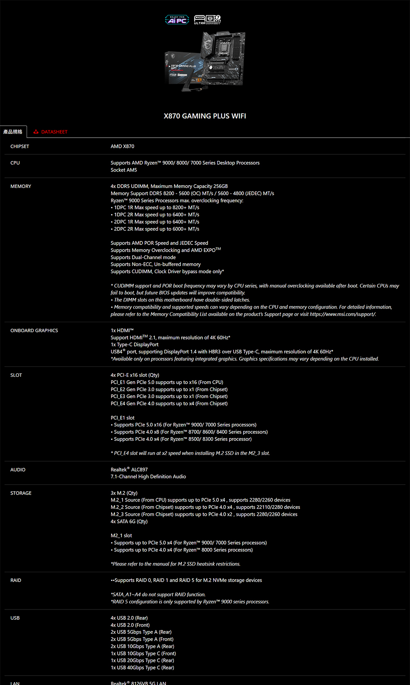Click the X870 GAMING PLUS WIFI title
This screenshot has width=410, height=685.
coord(205,116)
